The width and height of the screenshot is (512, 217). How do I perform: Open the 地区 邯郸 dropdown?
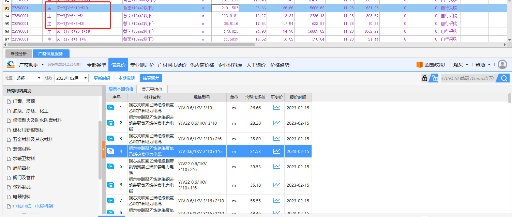(28, 78)
